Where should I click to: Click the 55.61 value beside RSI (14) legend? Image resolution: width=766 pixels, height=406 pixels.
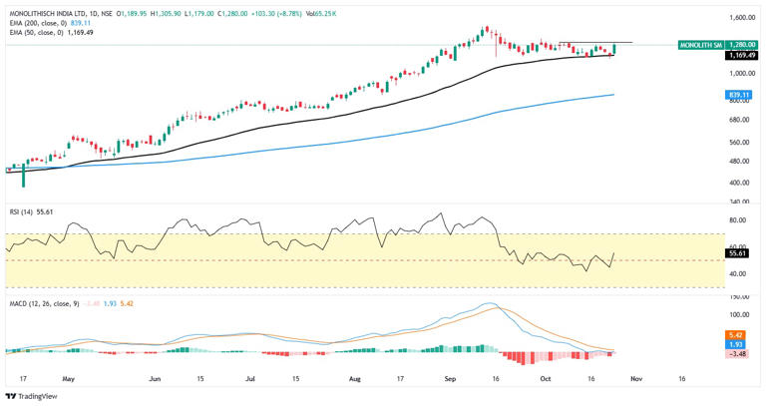[45, 212]
